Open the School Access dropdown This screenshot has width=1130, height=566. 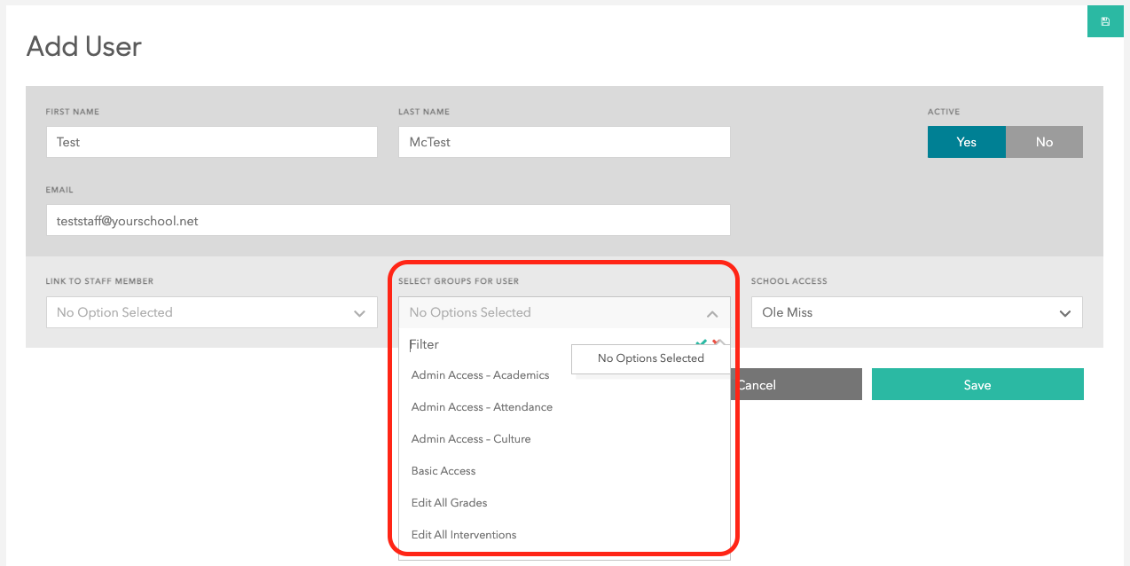point(916,312)
